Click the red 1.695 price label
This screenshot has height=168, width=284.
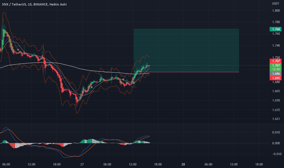[275, 78]
